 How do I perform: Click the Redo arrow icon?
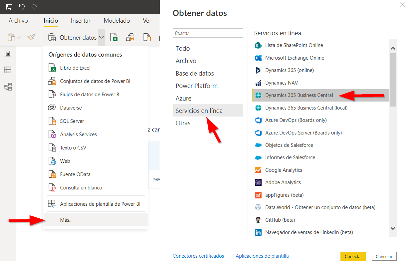(34, 7)
